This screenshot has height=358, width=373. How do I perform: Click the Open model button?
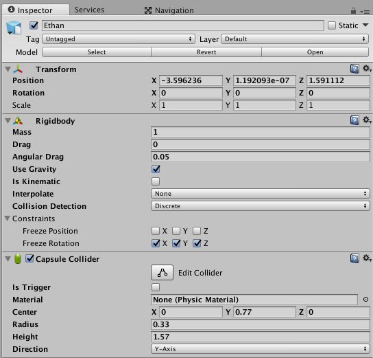click(315, 52)
